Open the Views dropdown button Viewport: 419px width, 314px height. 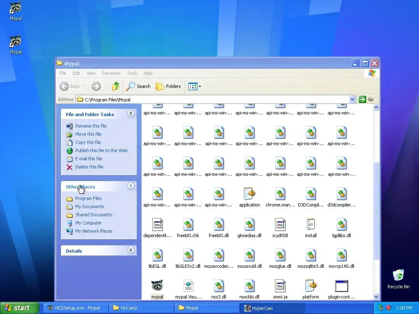pos(194,86)
